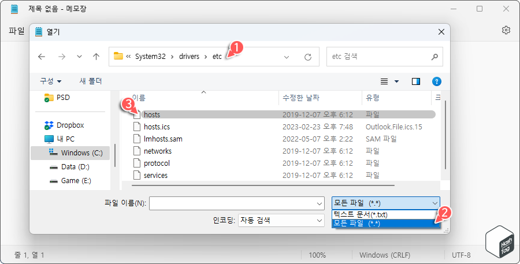Sort by 수정한 날짜 column header

point(301,98)
